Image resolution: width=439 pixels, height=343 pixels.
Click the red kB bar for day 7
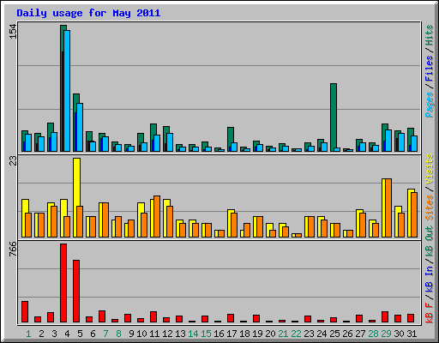point(102,316)
